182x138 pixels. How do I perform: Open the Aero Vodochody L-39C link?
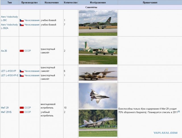click(x=9, y=18)
